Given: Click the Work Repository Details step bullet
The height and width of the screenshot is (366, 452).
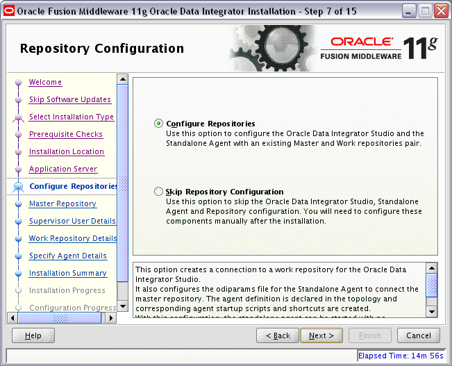Looking at the screenshot, I should tap(19, 238).
